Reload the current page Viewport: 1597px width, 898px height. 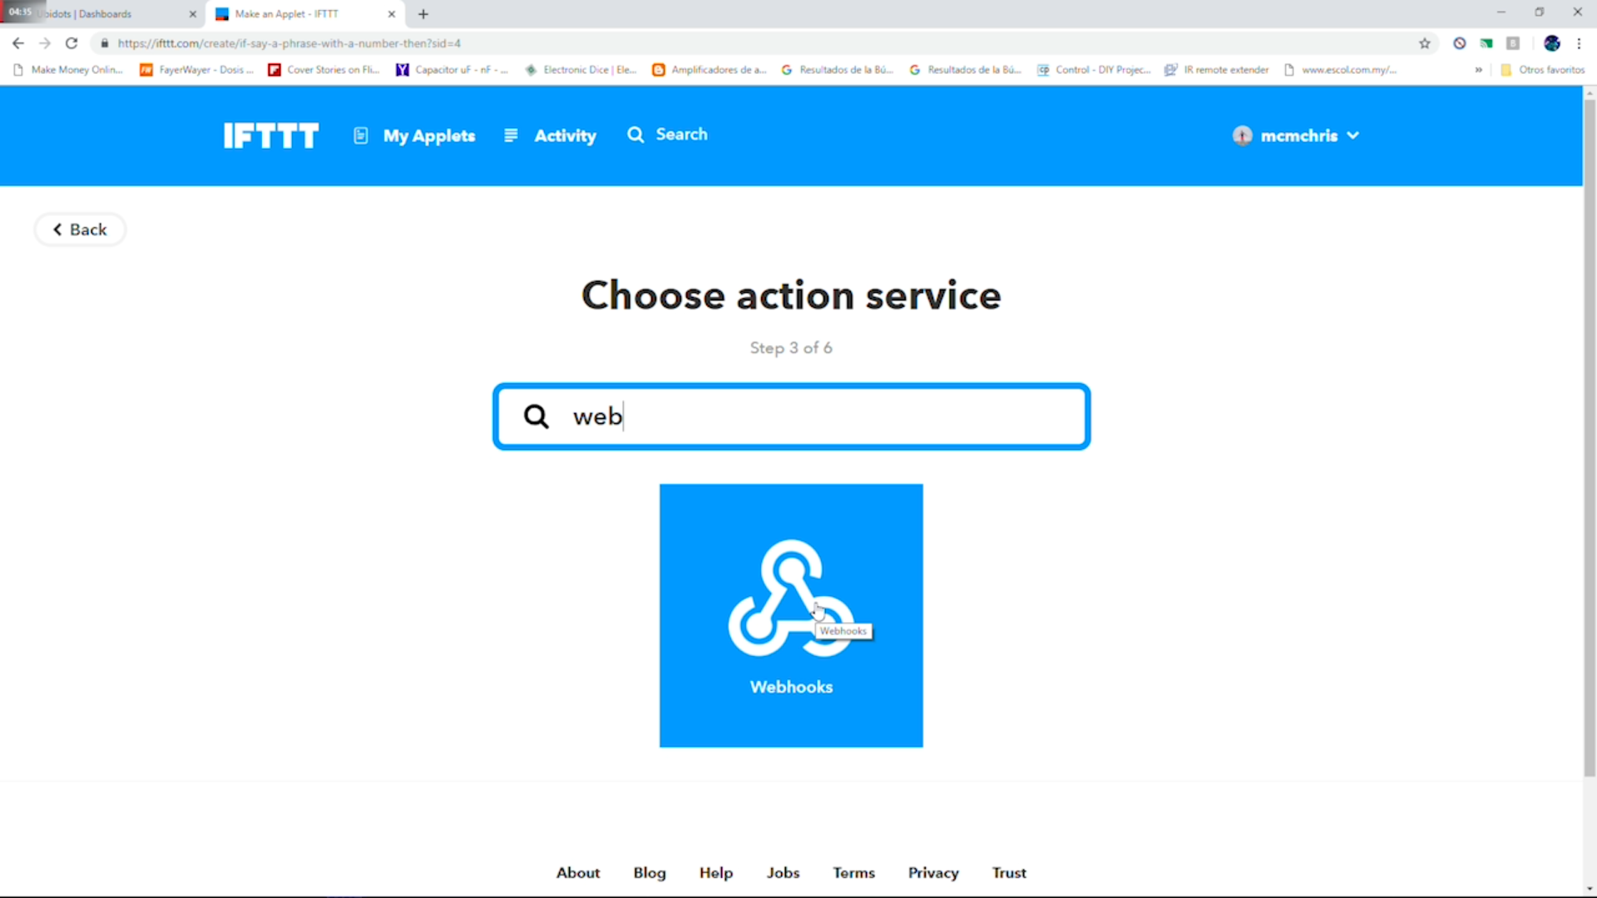pyautogui.click(x=72, y=43)
